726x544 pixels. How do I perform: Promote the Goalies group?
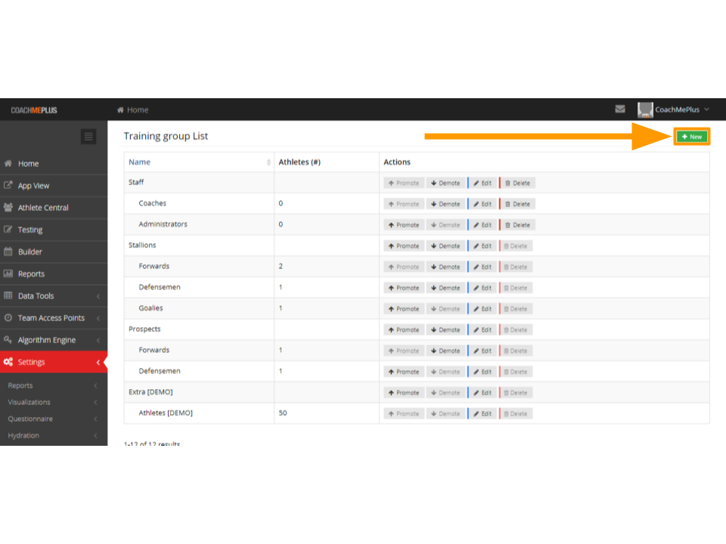404,309
